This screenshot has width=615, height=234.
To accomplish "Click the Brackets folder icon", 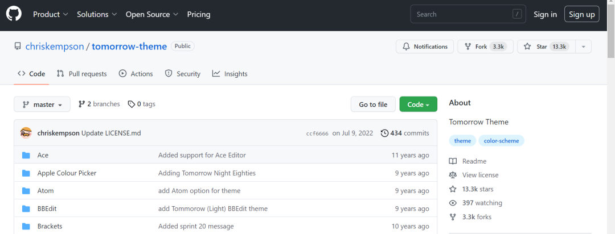I will tap(26, 226).
